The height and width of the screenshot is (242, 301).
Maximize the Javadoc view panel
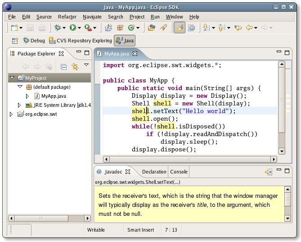point(287,171)
